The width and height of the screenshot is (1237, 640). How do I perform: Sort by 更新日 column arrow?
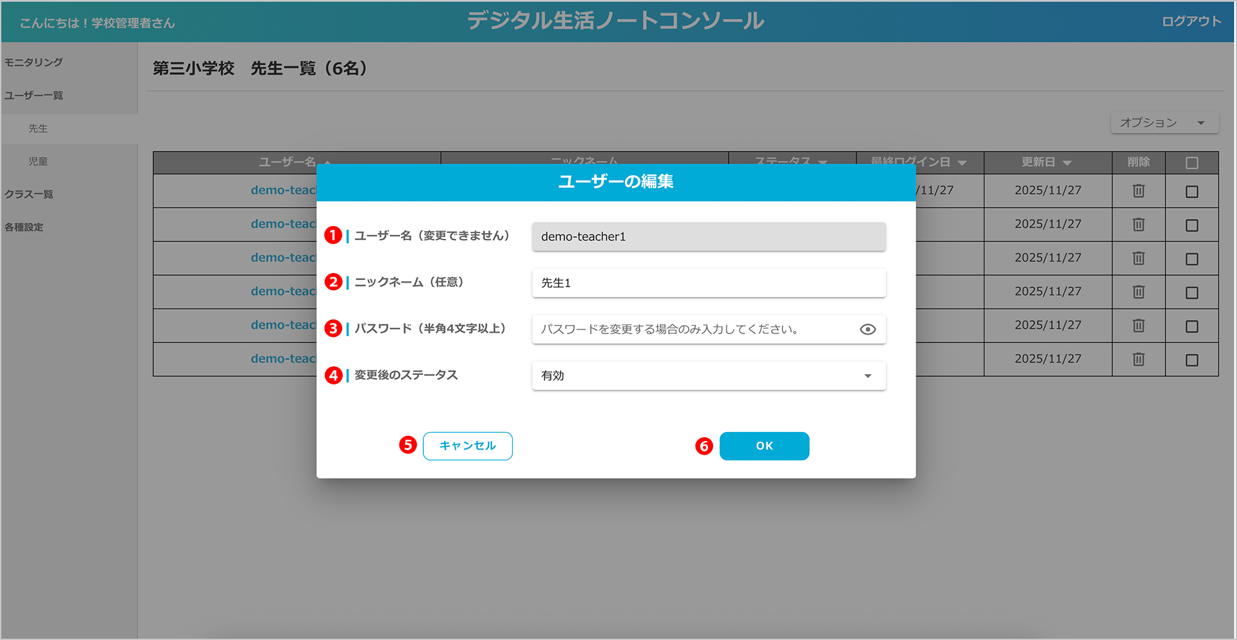(1067, 163)
